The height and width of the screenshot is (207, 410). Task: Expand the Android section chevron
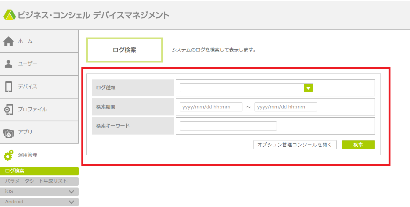[x=71, y=202]
